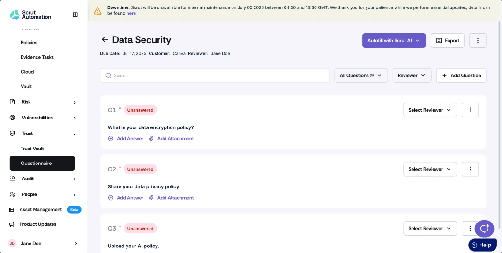The height and width of the screenshot is (253, 502).
Task: Open Q1 three-dot options menu
Action: tap(470, 110)
